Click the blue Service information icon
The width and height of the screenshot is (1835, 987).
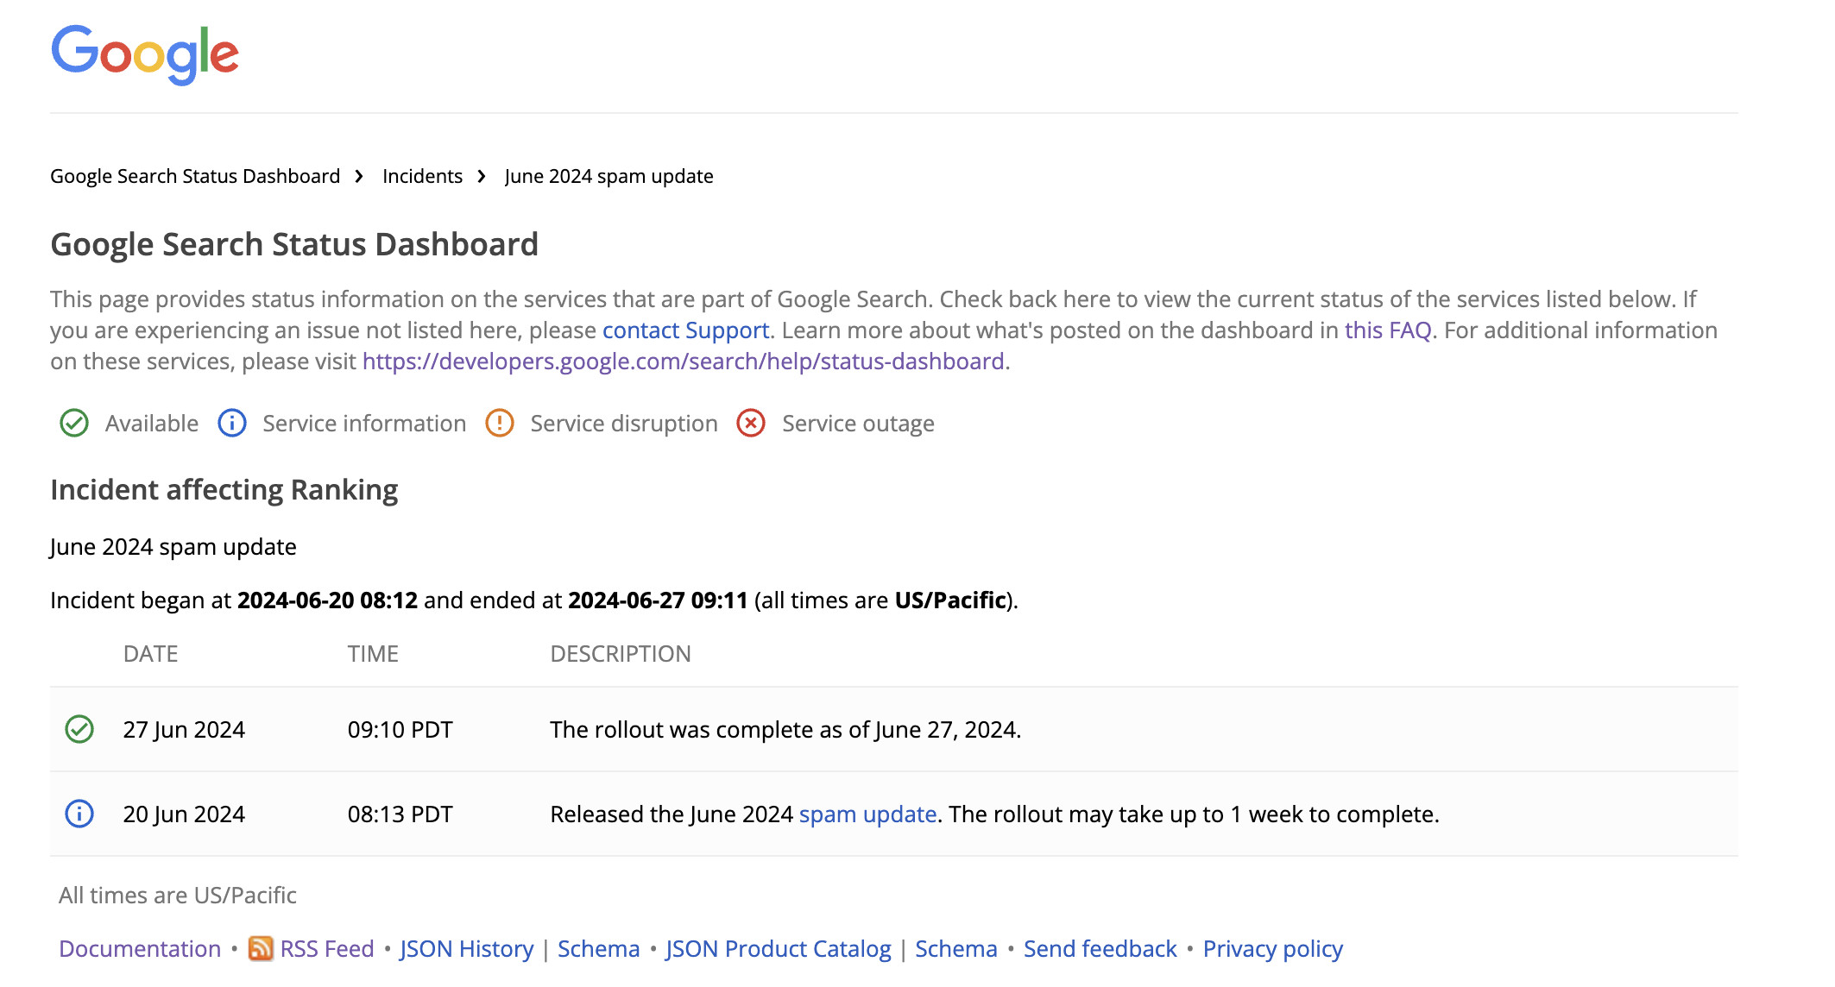click(231, 423)
